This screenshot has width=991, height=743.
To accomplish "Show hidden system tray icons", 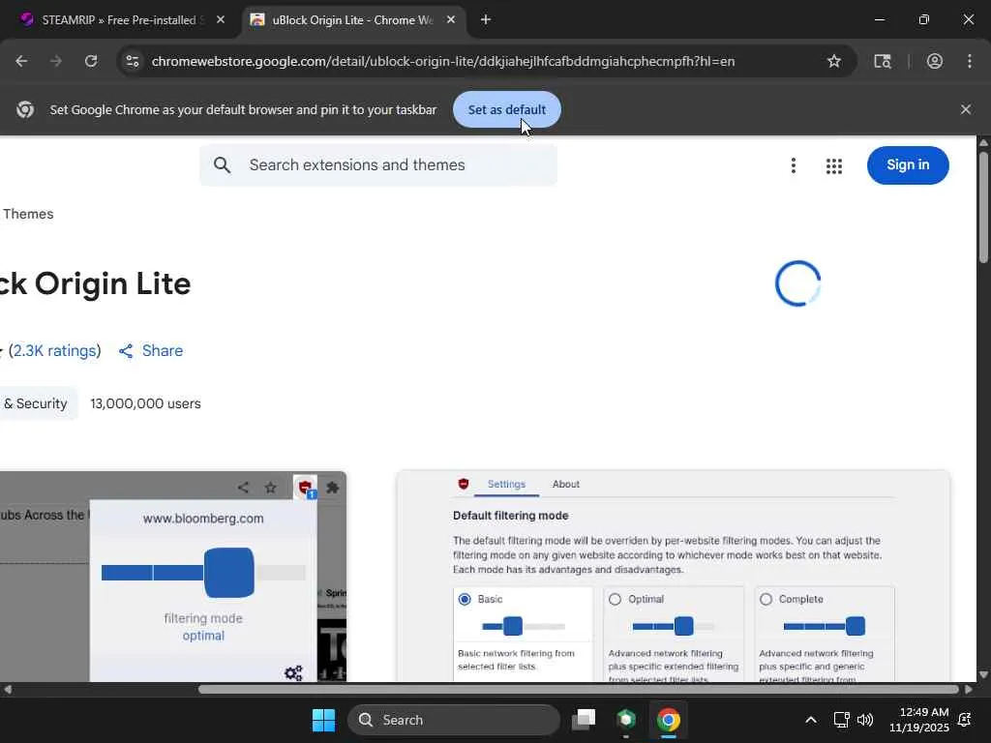I will click(x=811, y=720).
